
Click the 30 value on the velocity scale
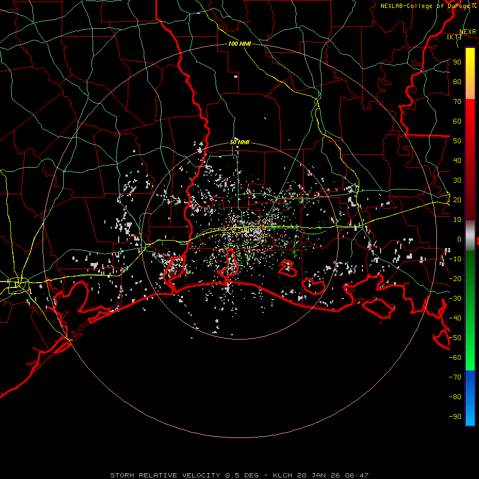point(457,180)
